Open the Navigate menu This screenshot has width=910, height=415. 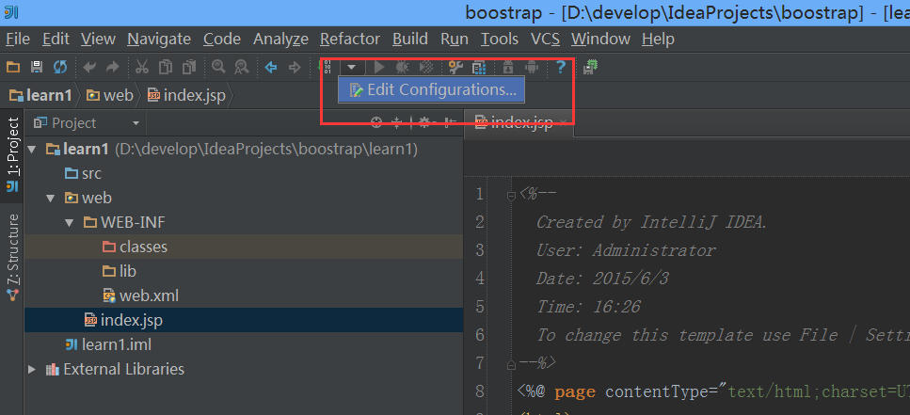(159, 39)
